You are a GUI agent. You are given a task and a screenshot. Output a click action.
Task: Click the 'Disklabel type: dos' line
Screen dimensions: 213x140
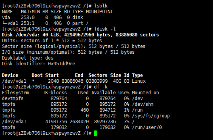pos(28,58)
